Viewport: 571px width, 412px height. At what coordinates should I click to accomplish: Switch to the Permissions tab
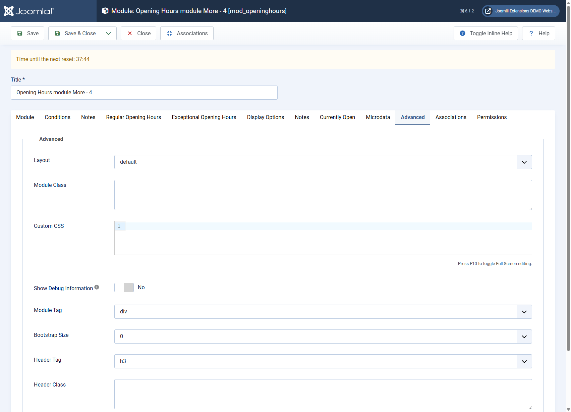click(x=492, y=117)
